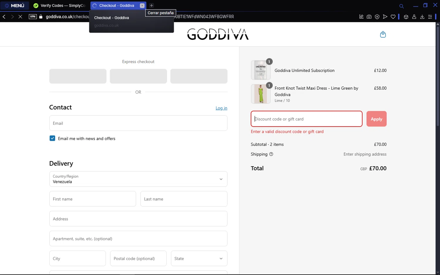This screenshot has width=440, height=275.
Task: Click the first express checkout placeholder button
Action: tap(78, 76)
